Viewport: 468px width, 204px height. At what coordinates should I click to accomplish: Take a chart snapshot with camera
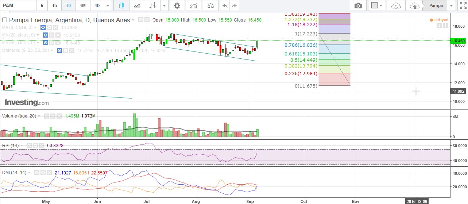(x=359, y=5)
